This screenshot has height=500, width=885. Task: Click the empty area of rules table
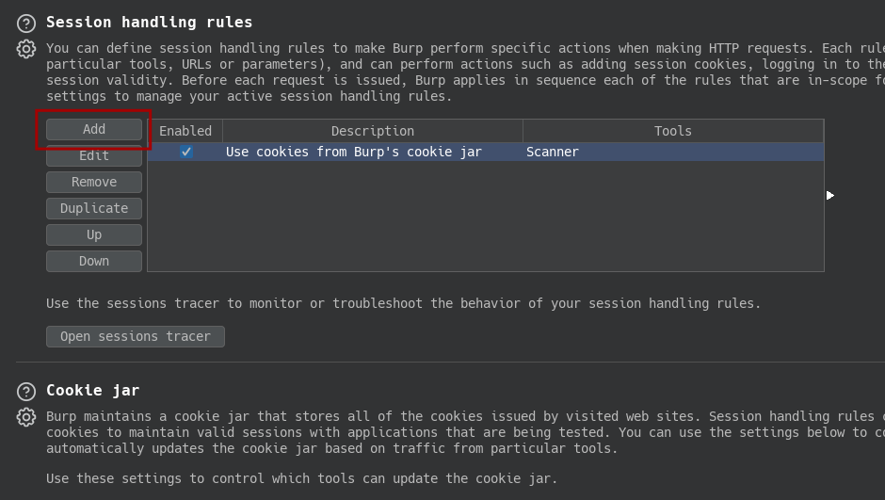point(486,216)
